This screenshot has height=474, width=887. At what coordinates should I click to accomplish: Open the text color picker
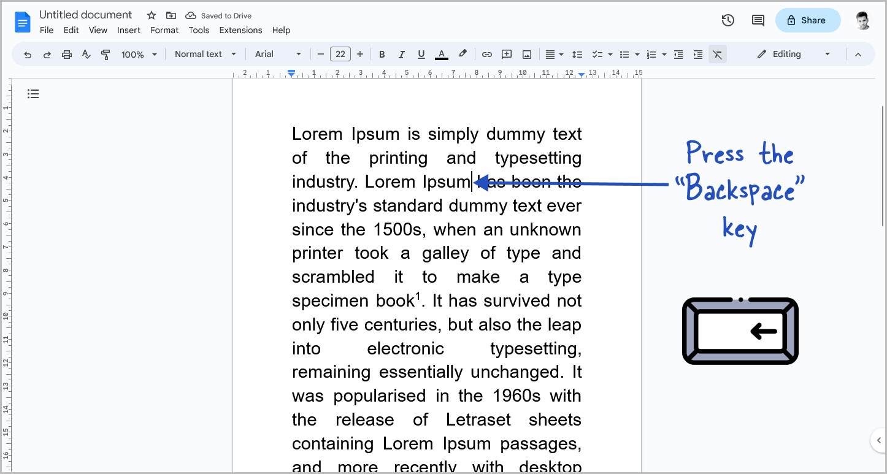tap(442, 54)
